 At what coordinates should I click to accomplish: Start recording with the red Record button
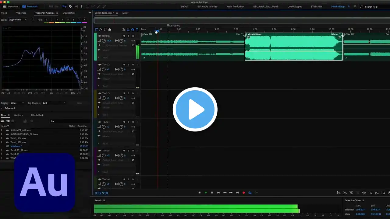pos(243,193)
